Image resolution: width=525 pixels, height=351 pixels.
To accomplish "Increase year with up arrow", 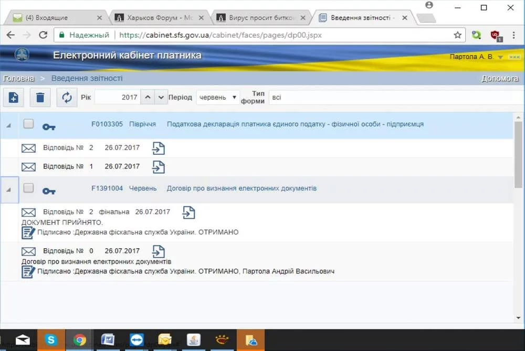I will pos(148,98).
